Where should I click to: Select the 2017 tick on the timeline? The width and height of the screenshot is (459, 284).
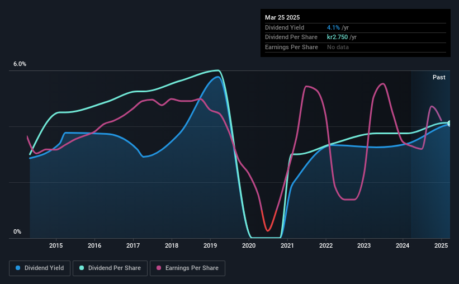(133, 245)
